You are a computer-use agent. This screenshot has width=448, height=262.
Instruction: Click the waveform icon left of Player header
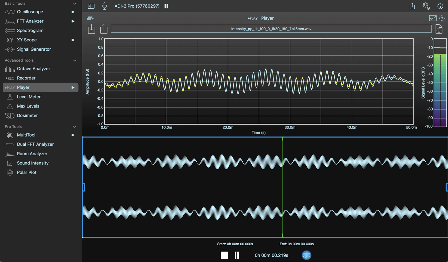point(90,18)
